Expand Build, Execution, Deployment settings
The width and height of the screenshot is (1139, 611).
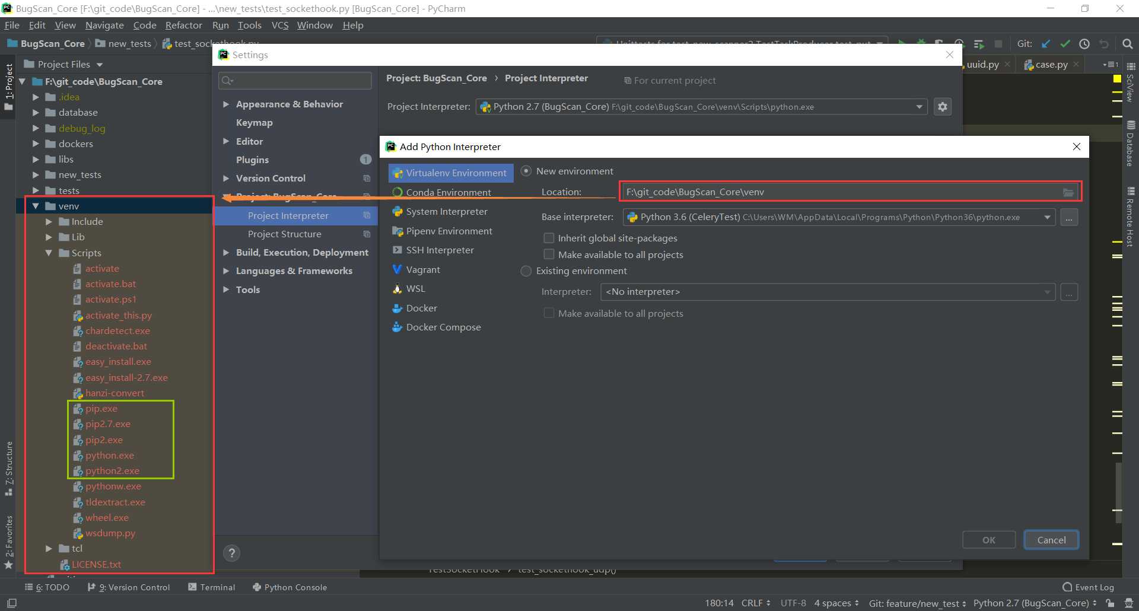226,253
